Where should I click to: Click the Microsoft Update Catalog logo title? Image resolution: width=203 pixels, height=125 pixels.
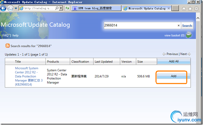pos(35,25)
